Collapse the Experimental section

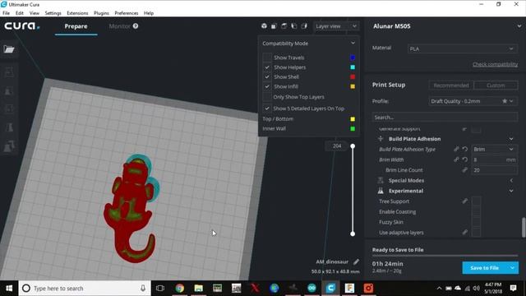511,191
